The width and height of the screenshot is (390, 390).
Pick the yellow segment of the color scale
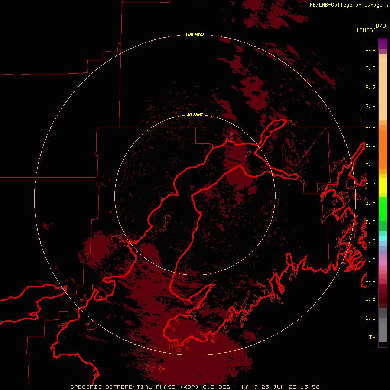coord(383,185)
